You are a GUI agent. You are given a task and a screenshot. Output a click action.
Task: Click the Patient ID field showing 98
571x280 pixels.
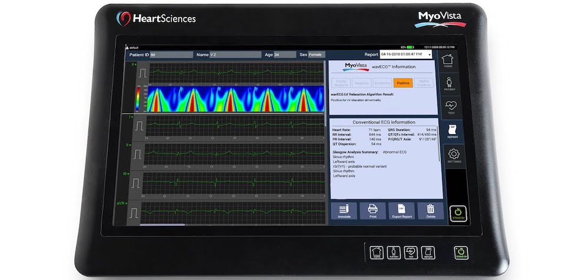tap(171, 55)
